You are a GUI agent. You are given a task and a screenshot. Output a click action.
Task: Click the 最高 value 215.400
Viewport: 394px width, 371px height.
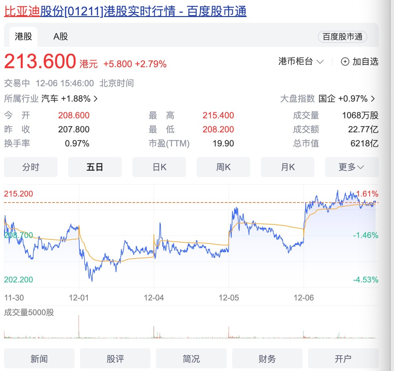coord(218,115)
